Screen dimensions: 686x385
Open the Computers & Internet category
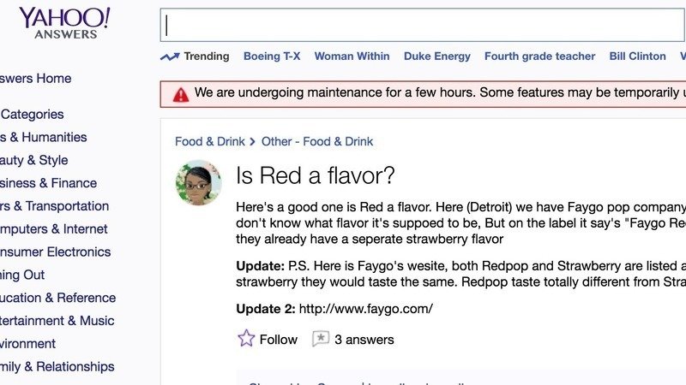53,228
